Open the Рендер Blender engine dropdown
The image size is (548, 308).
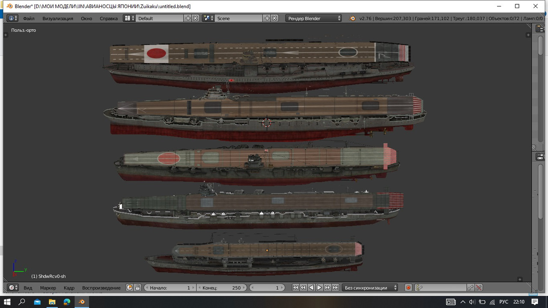coord(313,18)
